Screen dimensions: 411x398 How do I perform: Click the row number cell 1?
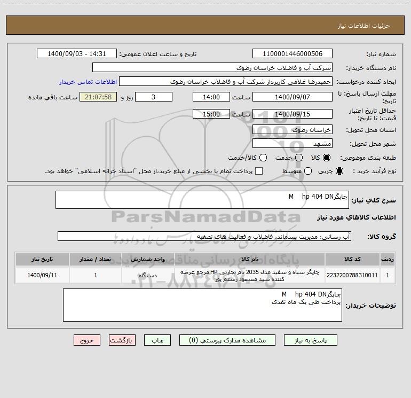click(388, 275)
